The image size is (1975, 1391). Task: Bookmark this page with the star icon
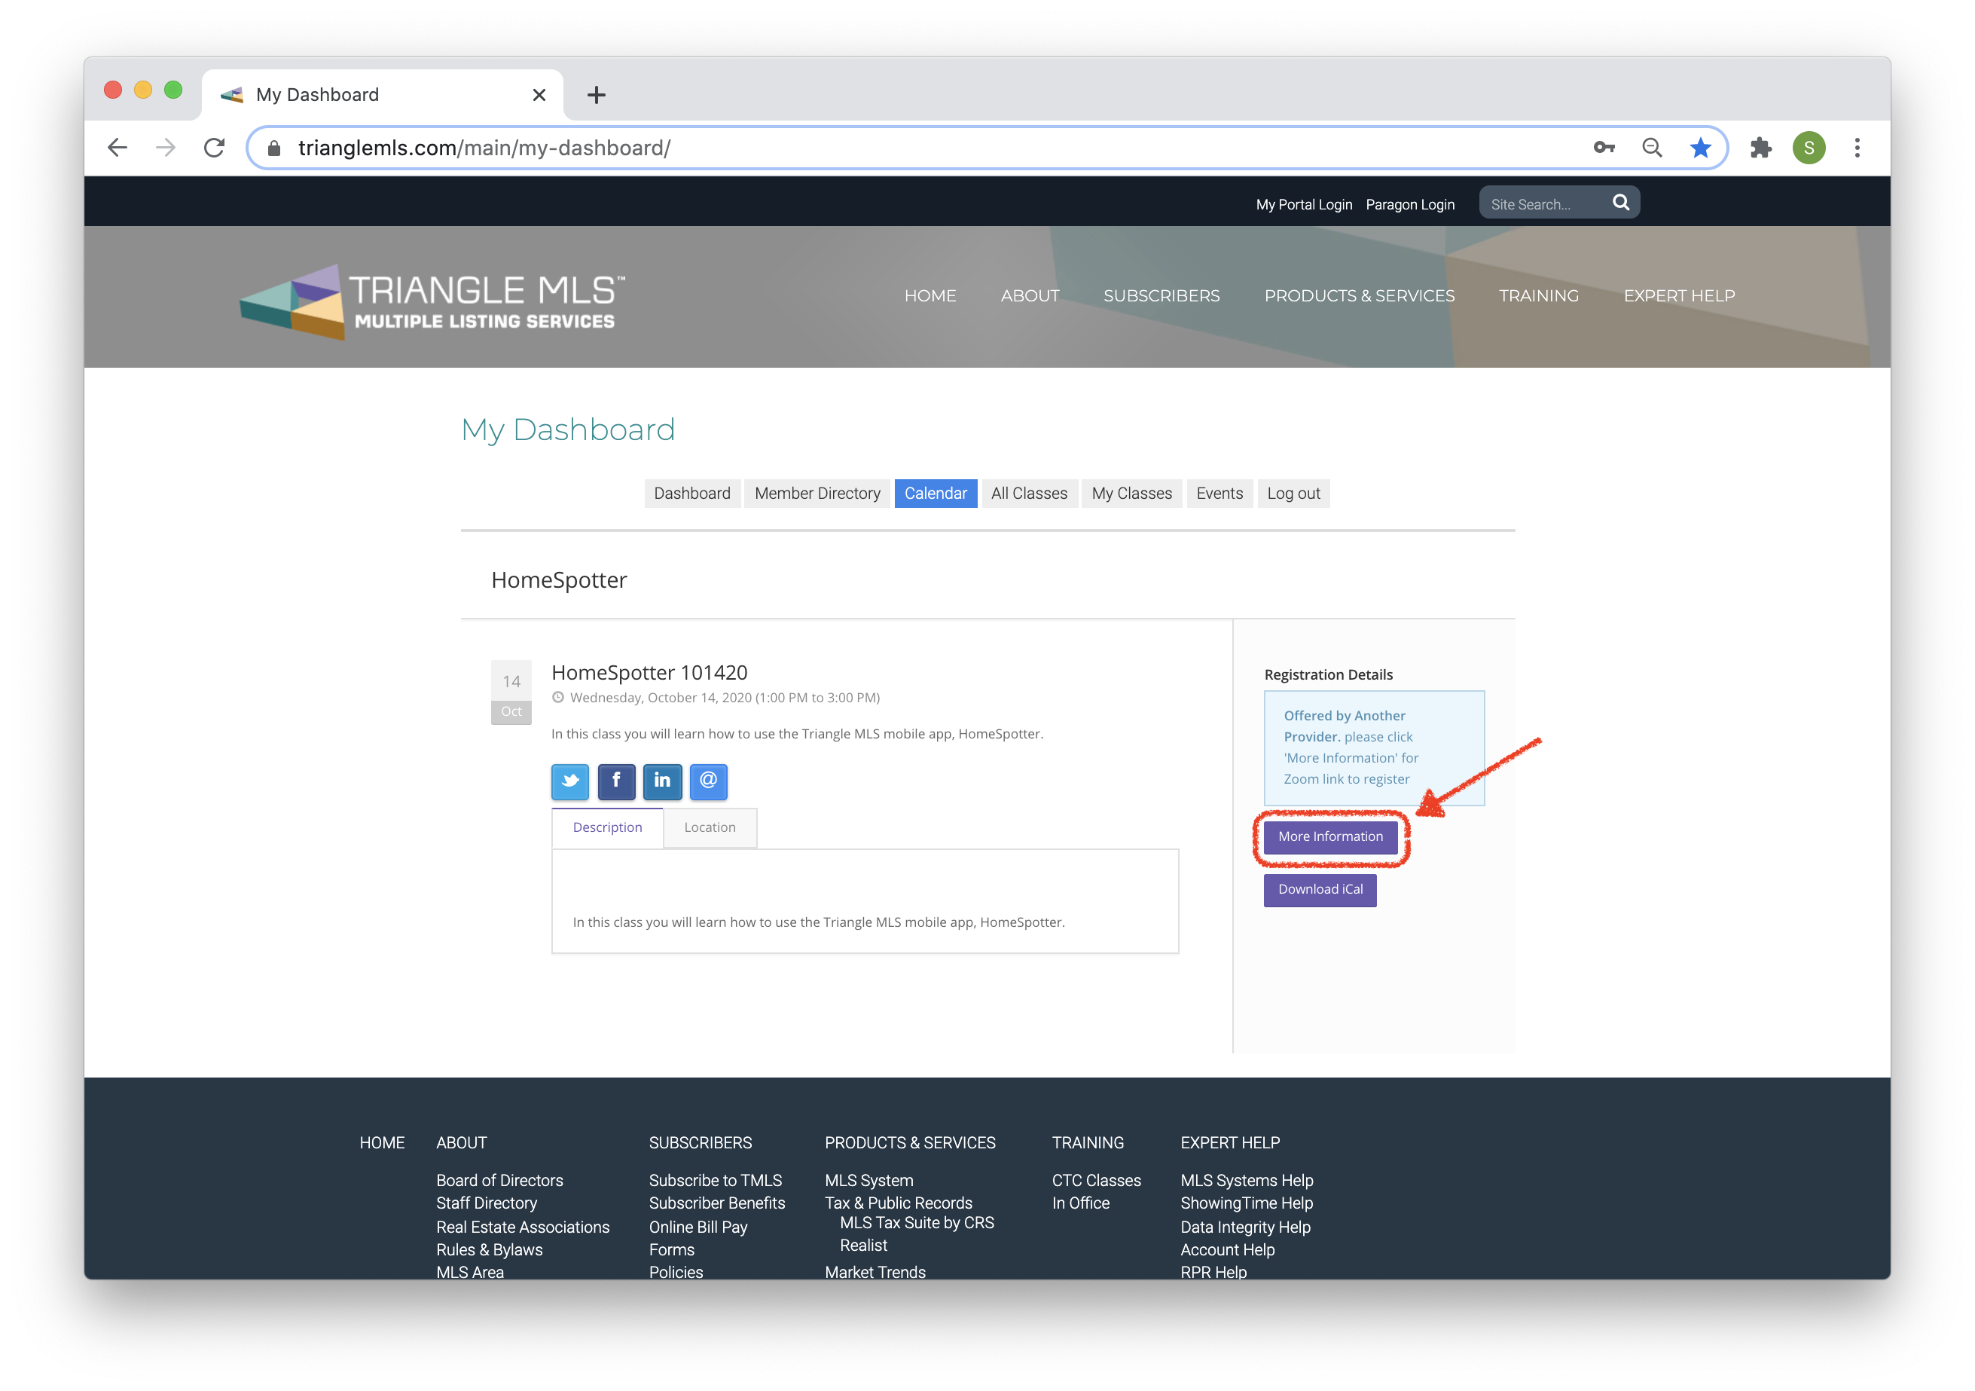1700,148
